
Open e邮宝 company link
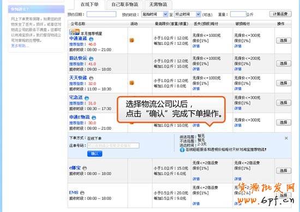click(x=75, y=168)
